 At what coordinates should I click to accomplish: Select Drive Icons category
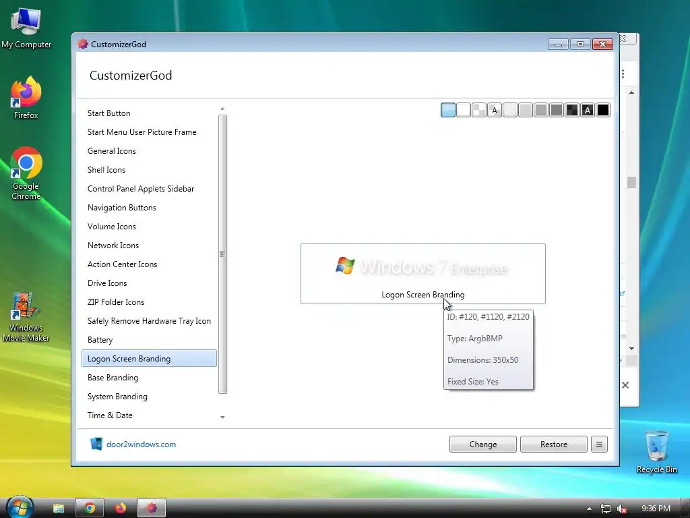point(149,284)
